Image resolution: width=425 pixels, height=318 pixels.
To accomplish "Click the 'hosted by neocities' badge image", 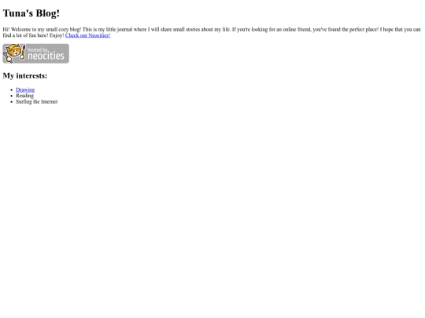I will [35, 53].
